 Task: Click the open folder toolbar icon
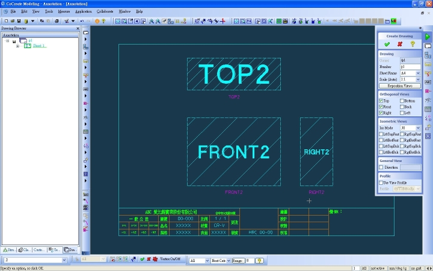pyautogui.click(x=13, y=21)
